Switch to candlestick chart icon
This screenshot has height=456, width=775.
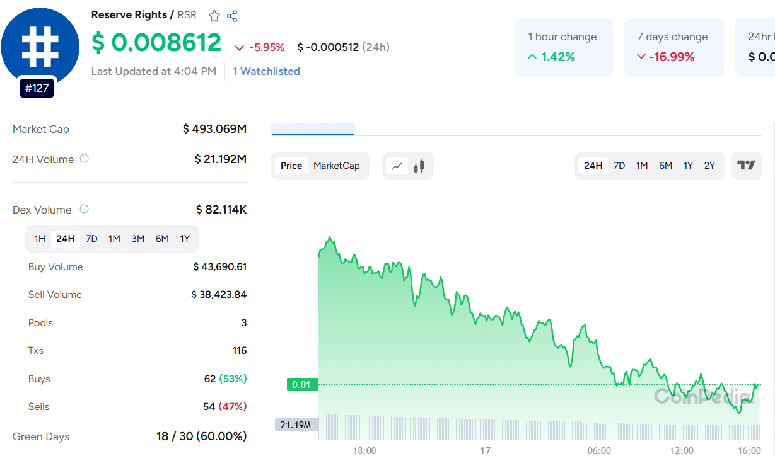(419, 166)
